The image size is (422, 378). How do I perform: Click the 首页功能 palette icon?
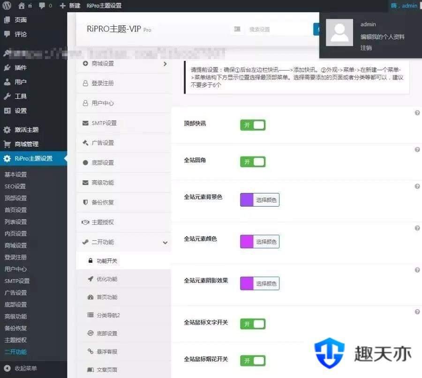90,297
